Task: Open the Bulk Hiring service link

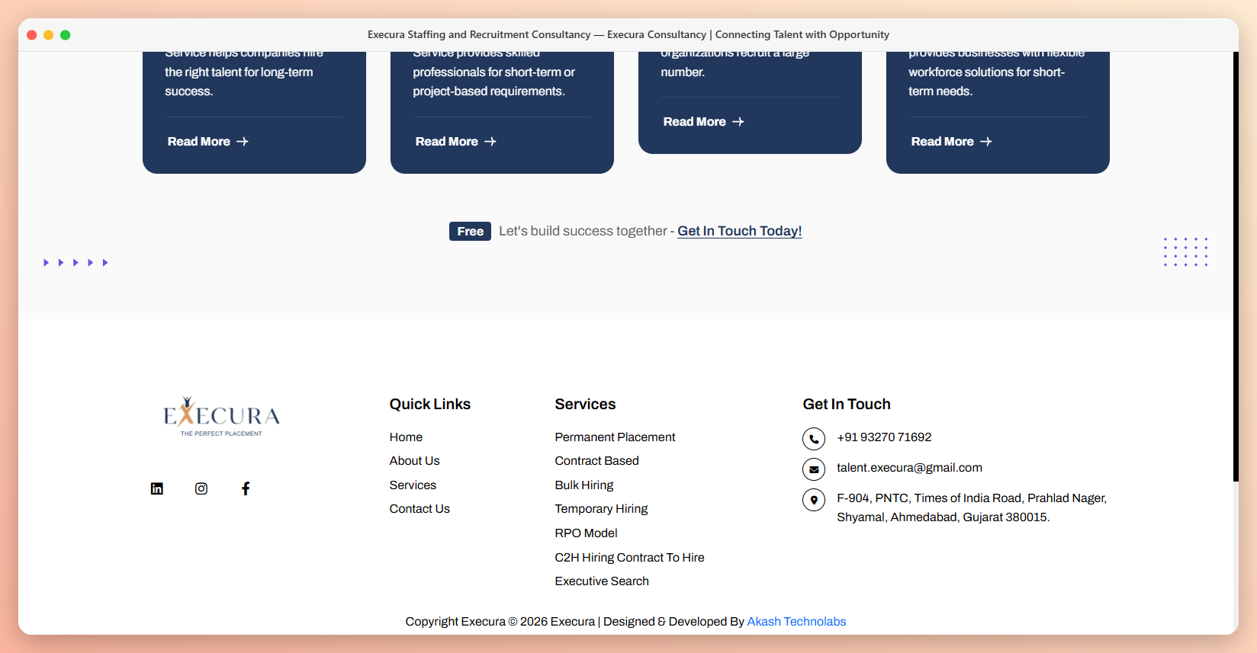Action: click(584, 485)
